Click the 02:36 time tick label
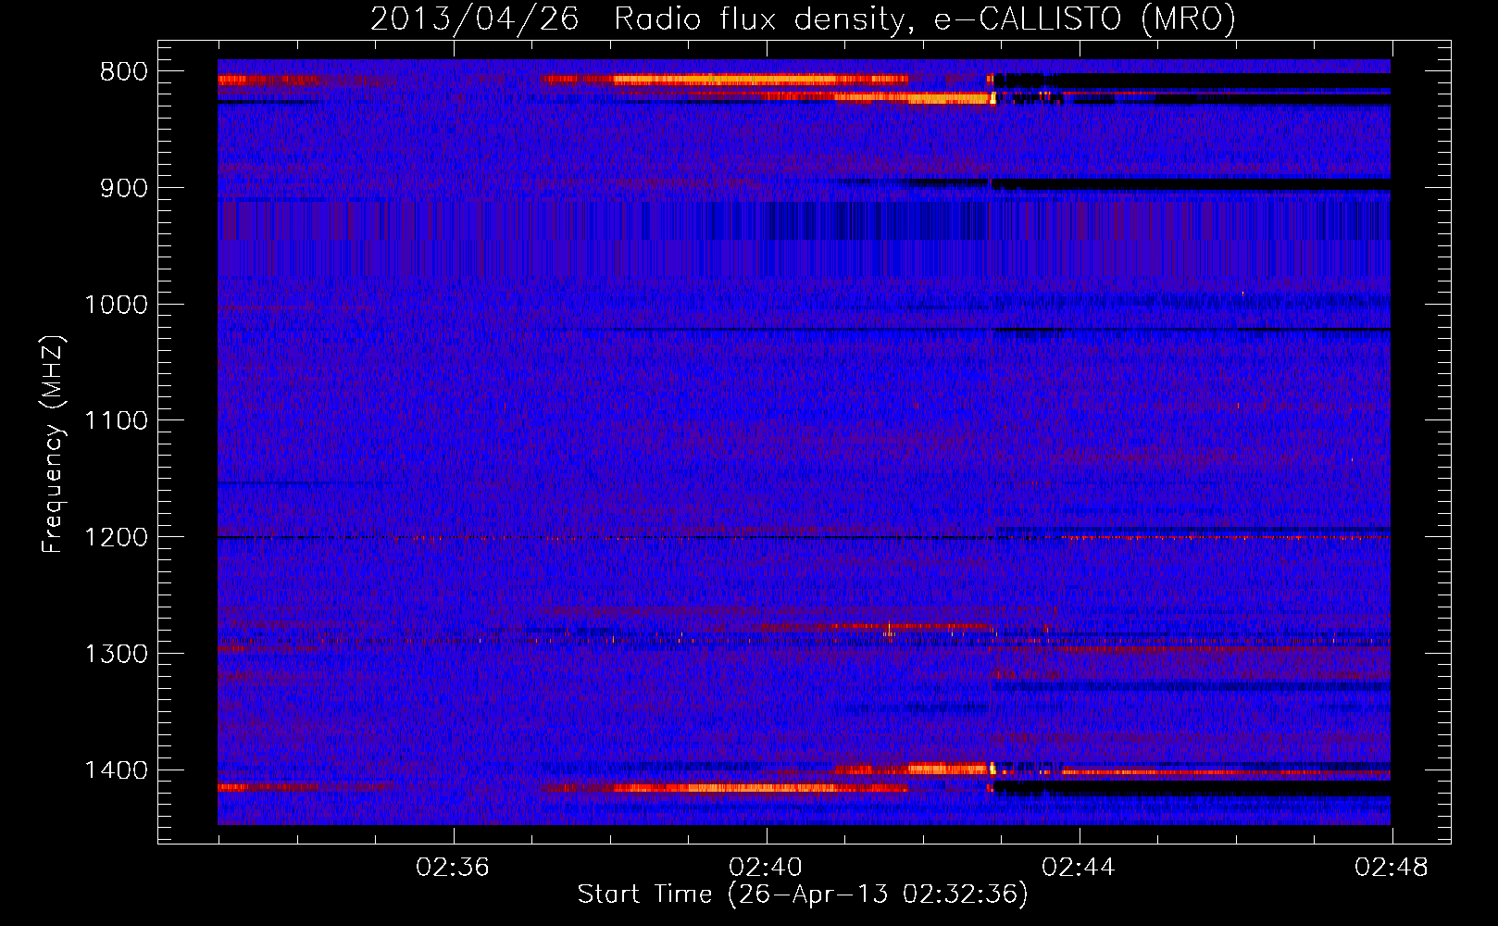The width and height of the screenshot is (1498, 926). click(x=453, y=867)
